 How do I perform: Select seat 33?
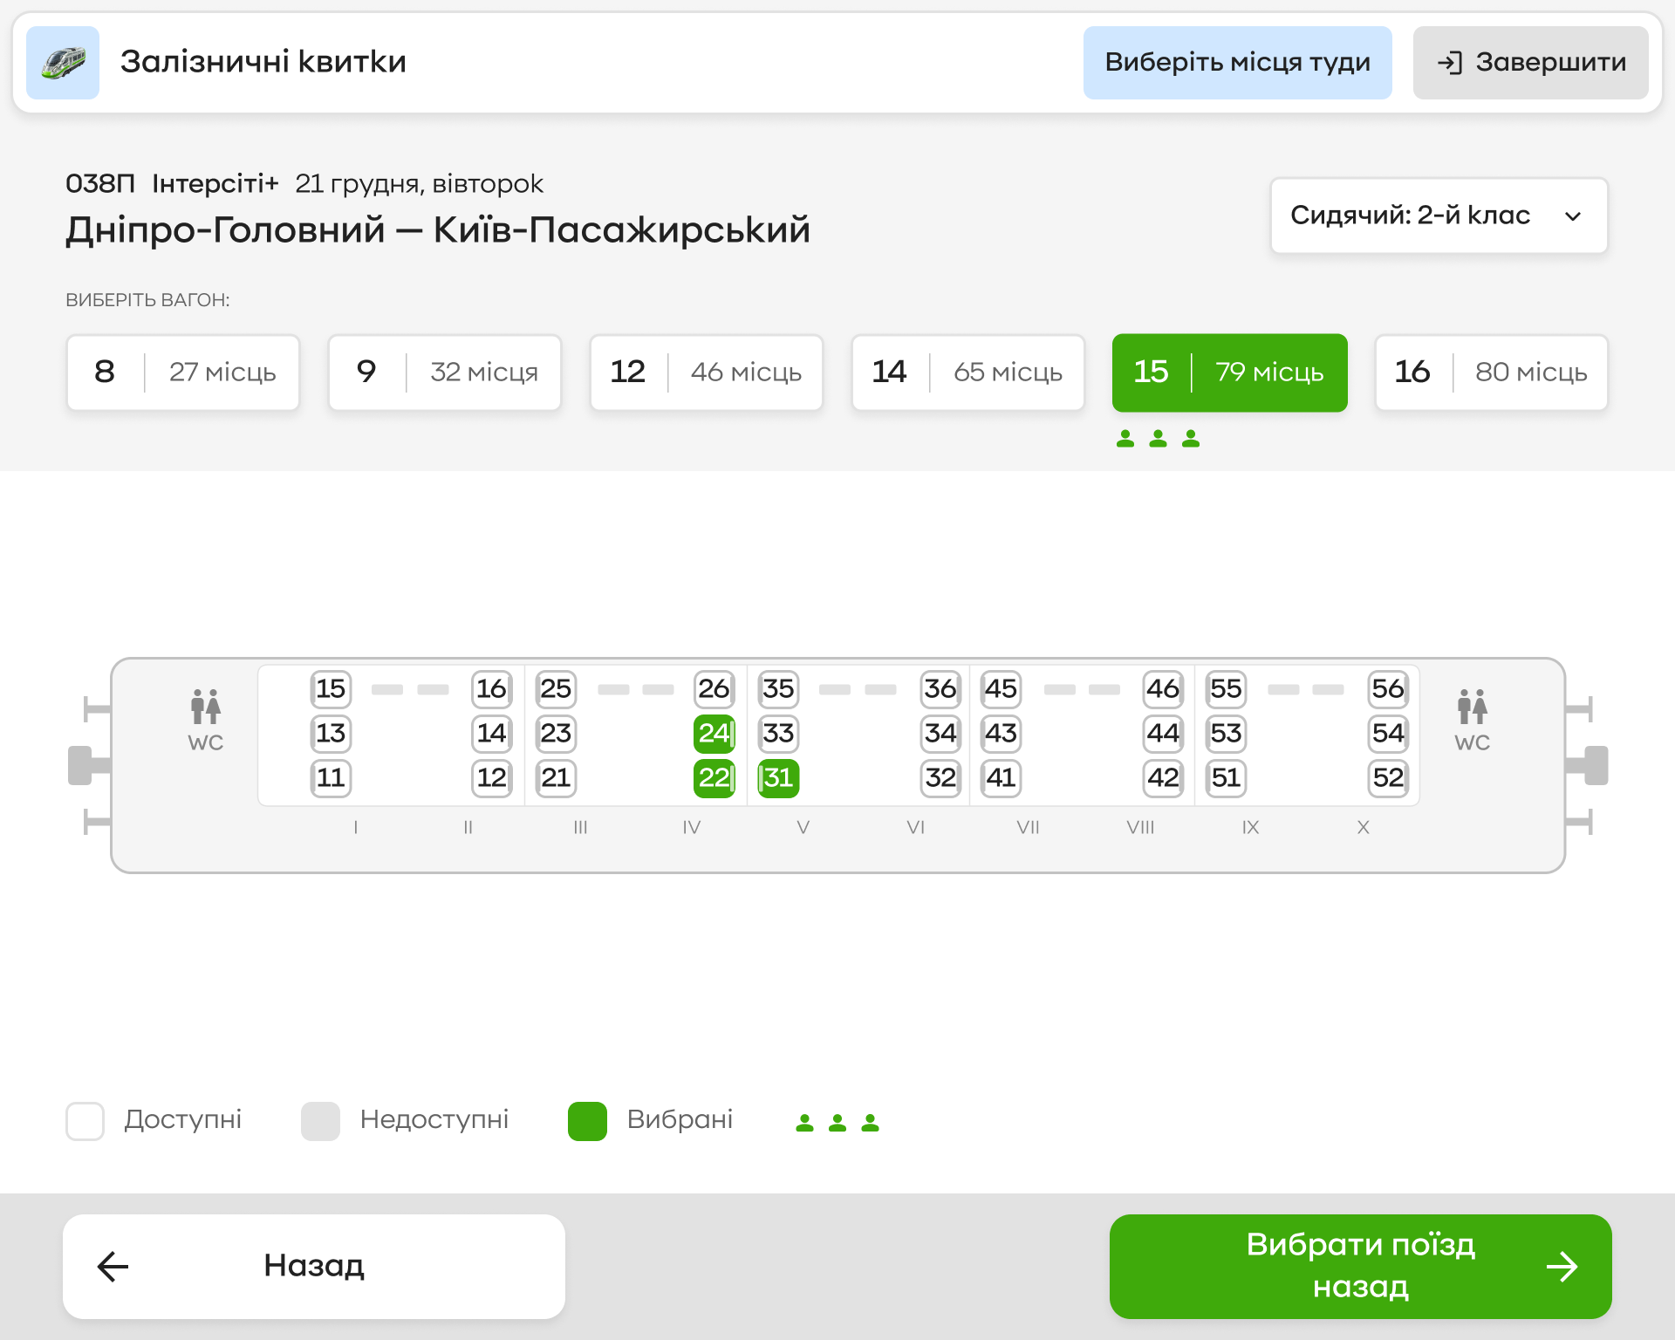click(778, 734)
